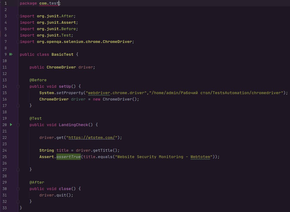
Task: Click line number 25 in the gutter
Action: [5, 157]
